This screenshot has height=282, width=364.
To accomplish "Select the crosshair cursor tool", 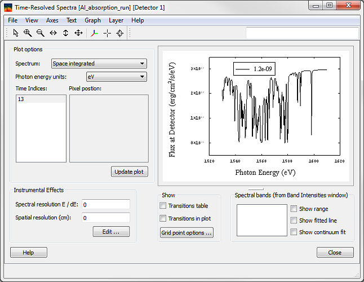I will point(106,33).
